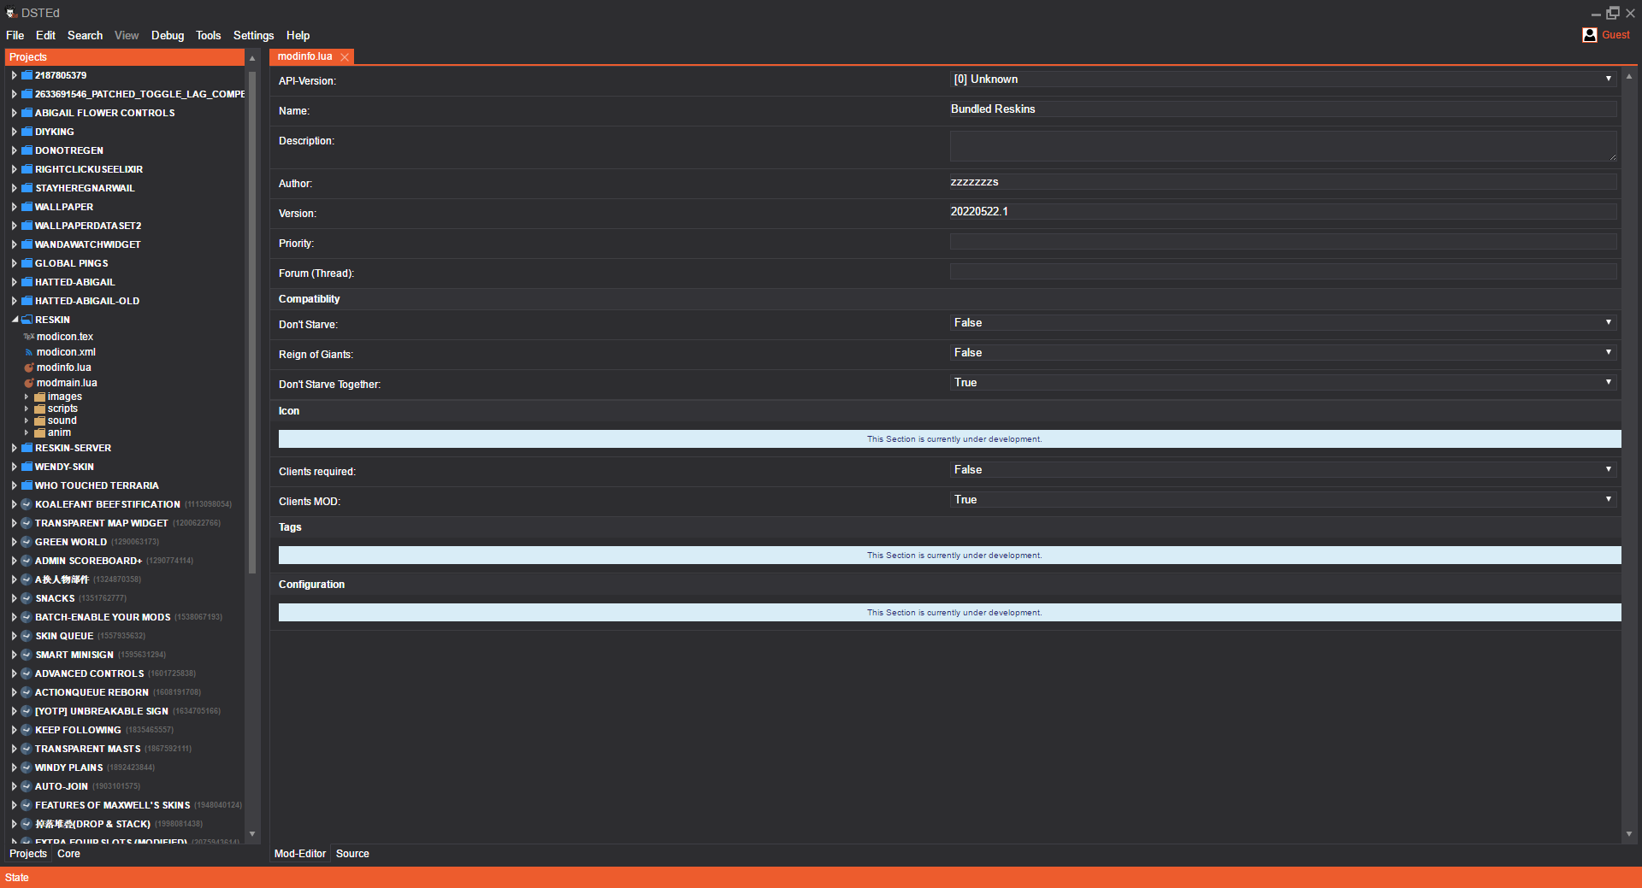This screenshot has width=1642, height=888.
Task: Select WHO TOUCHED TERRARIA project
Action: click(x=97, y=485)
